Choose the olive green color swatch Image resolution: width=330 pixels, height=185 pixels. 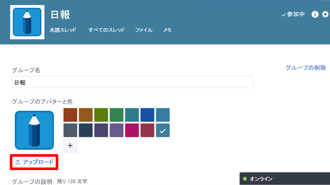click(x=101, y=115)
